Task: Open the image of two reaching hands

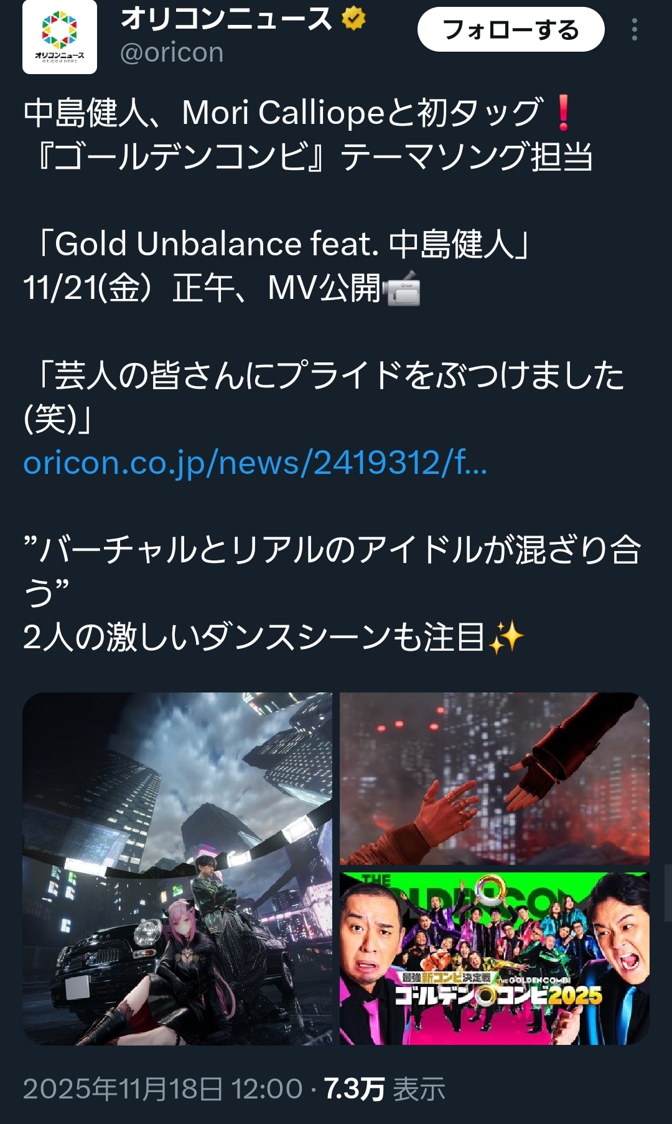Action: pos(495,778)
